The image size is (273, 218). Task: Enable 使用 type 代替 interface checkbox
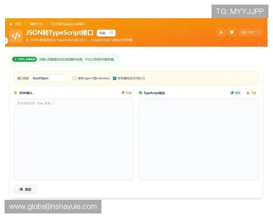point(75,78)
